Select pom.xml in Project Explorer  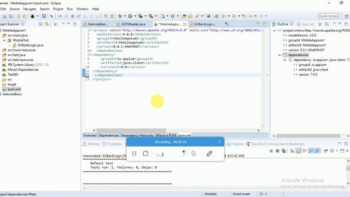click(11, 89)
